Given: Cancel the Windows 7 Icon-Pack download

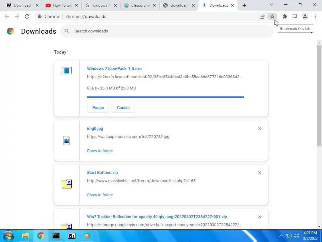Looking at the screenshot, I should (x=123, y=108).
